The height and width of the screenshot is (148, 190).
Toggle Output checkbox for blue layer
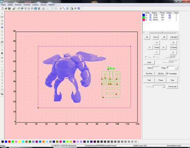click(x=170, y=15)
